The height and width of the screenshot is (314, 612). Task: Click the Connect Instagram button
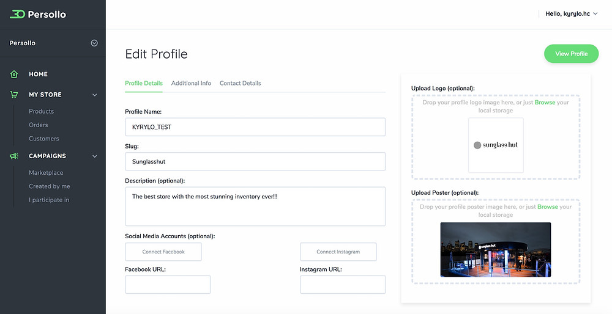pyautogui.click(x=338, y=252)
